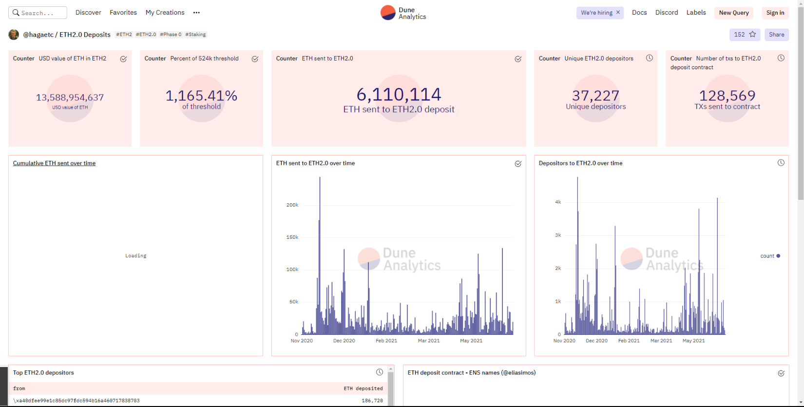Click the 'Depositors to ETH2.0 over time' title

pyautogui.click(x=580, y=163)
